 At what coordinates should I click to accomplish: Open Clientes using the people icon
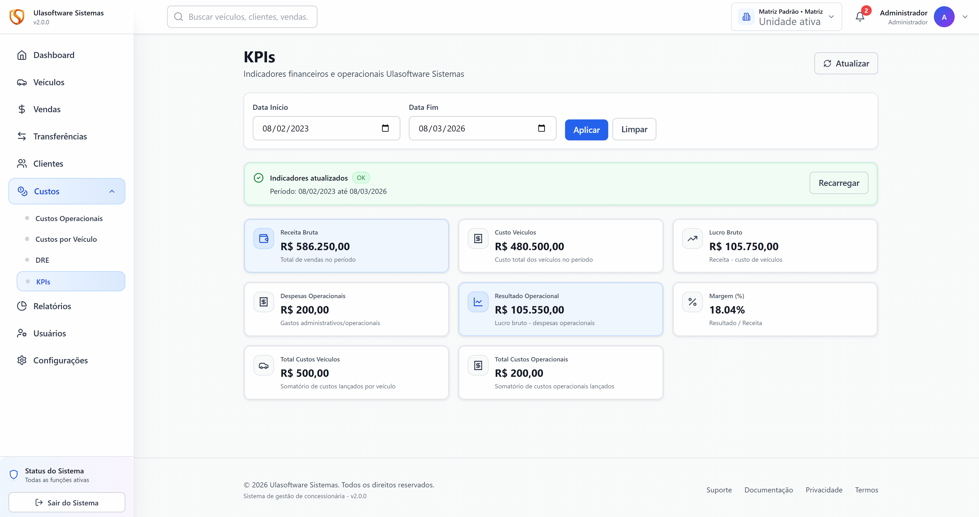22,164
